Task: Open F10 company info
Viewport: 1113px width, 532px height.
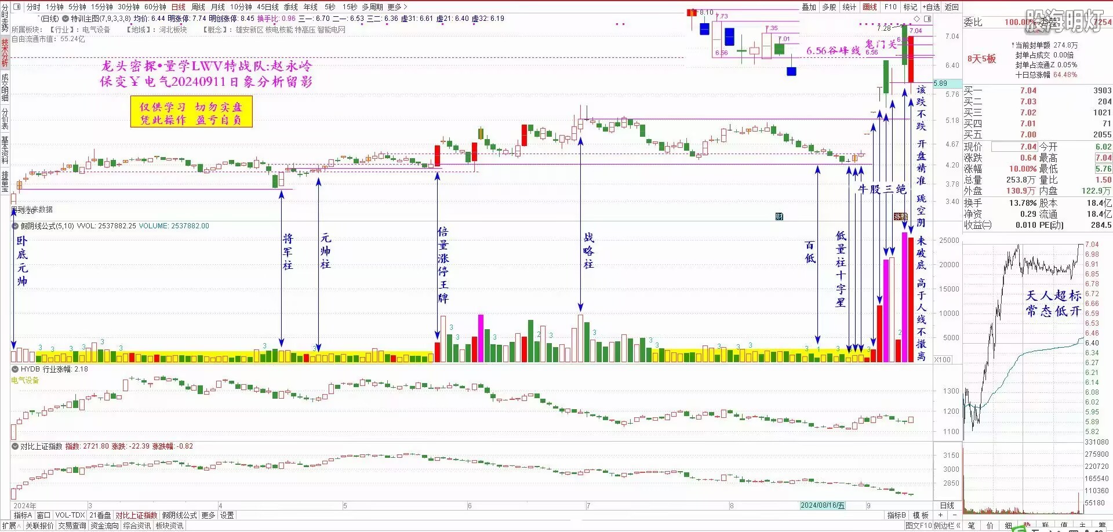Action: pos(890,7)
